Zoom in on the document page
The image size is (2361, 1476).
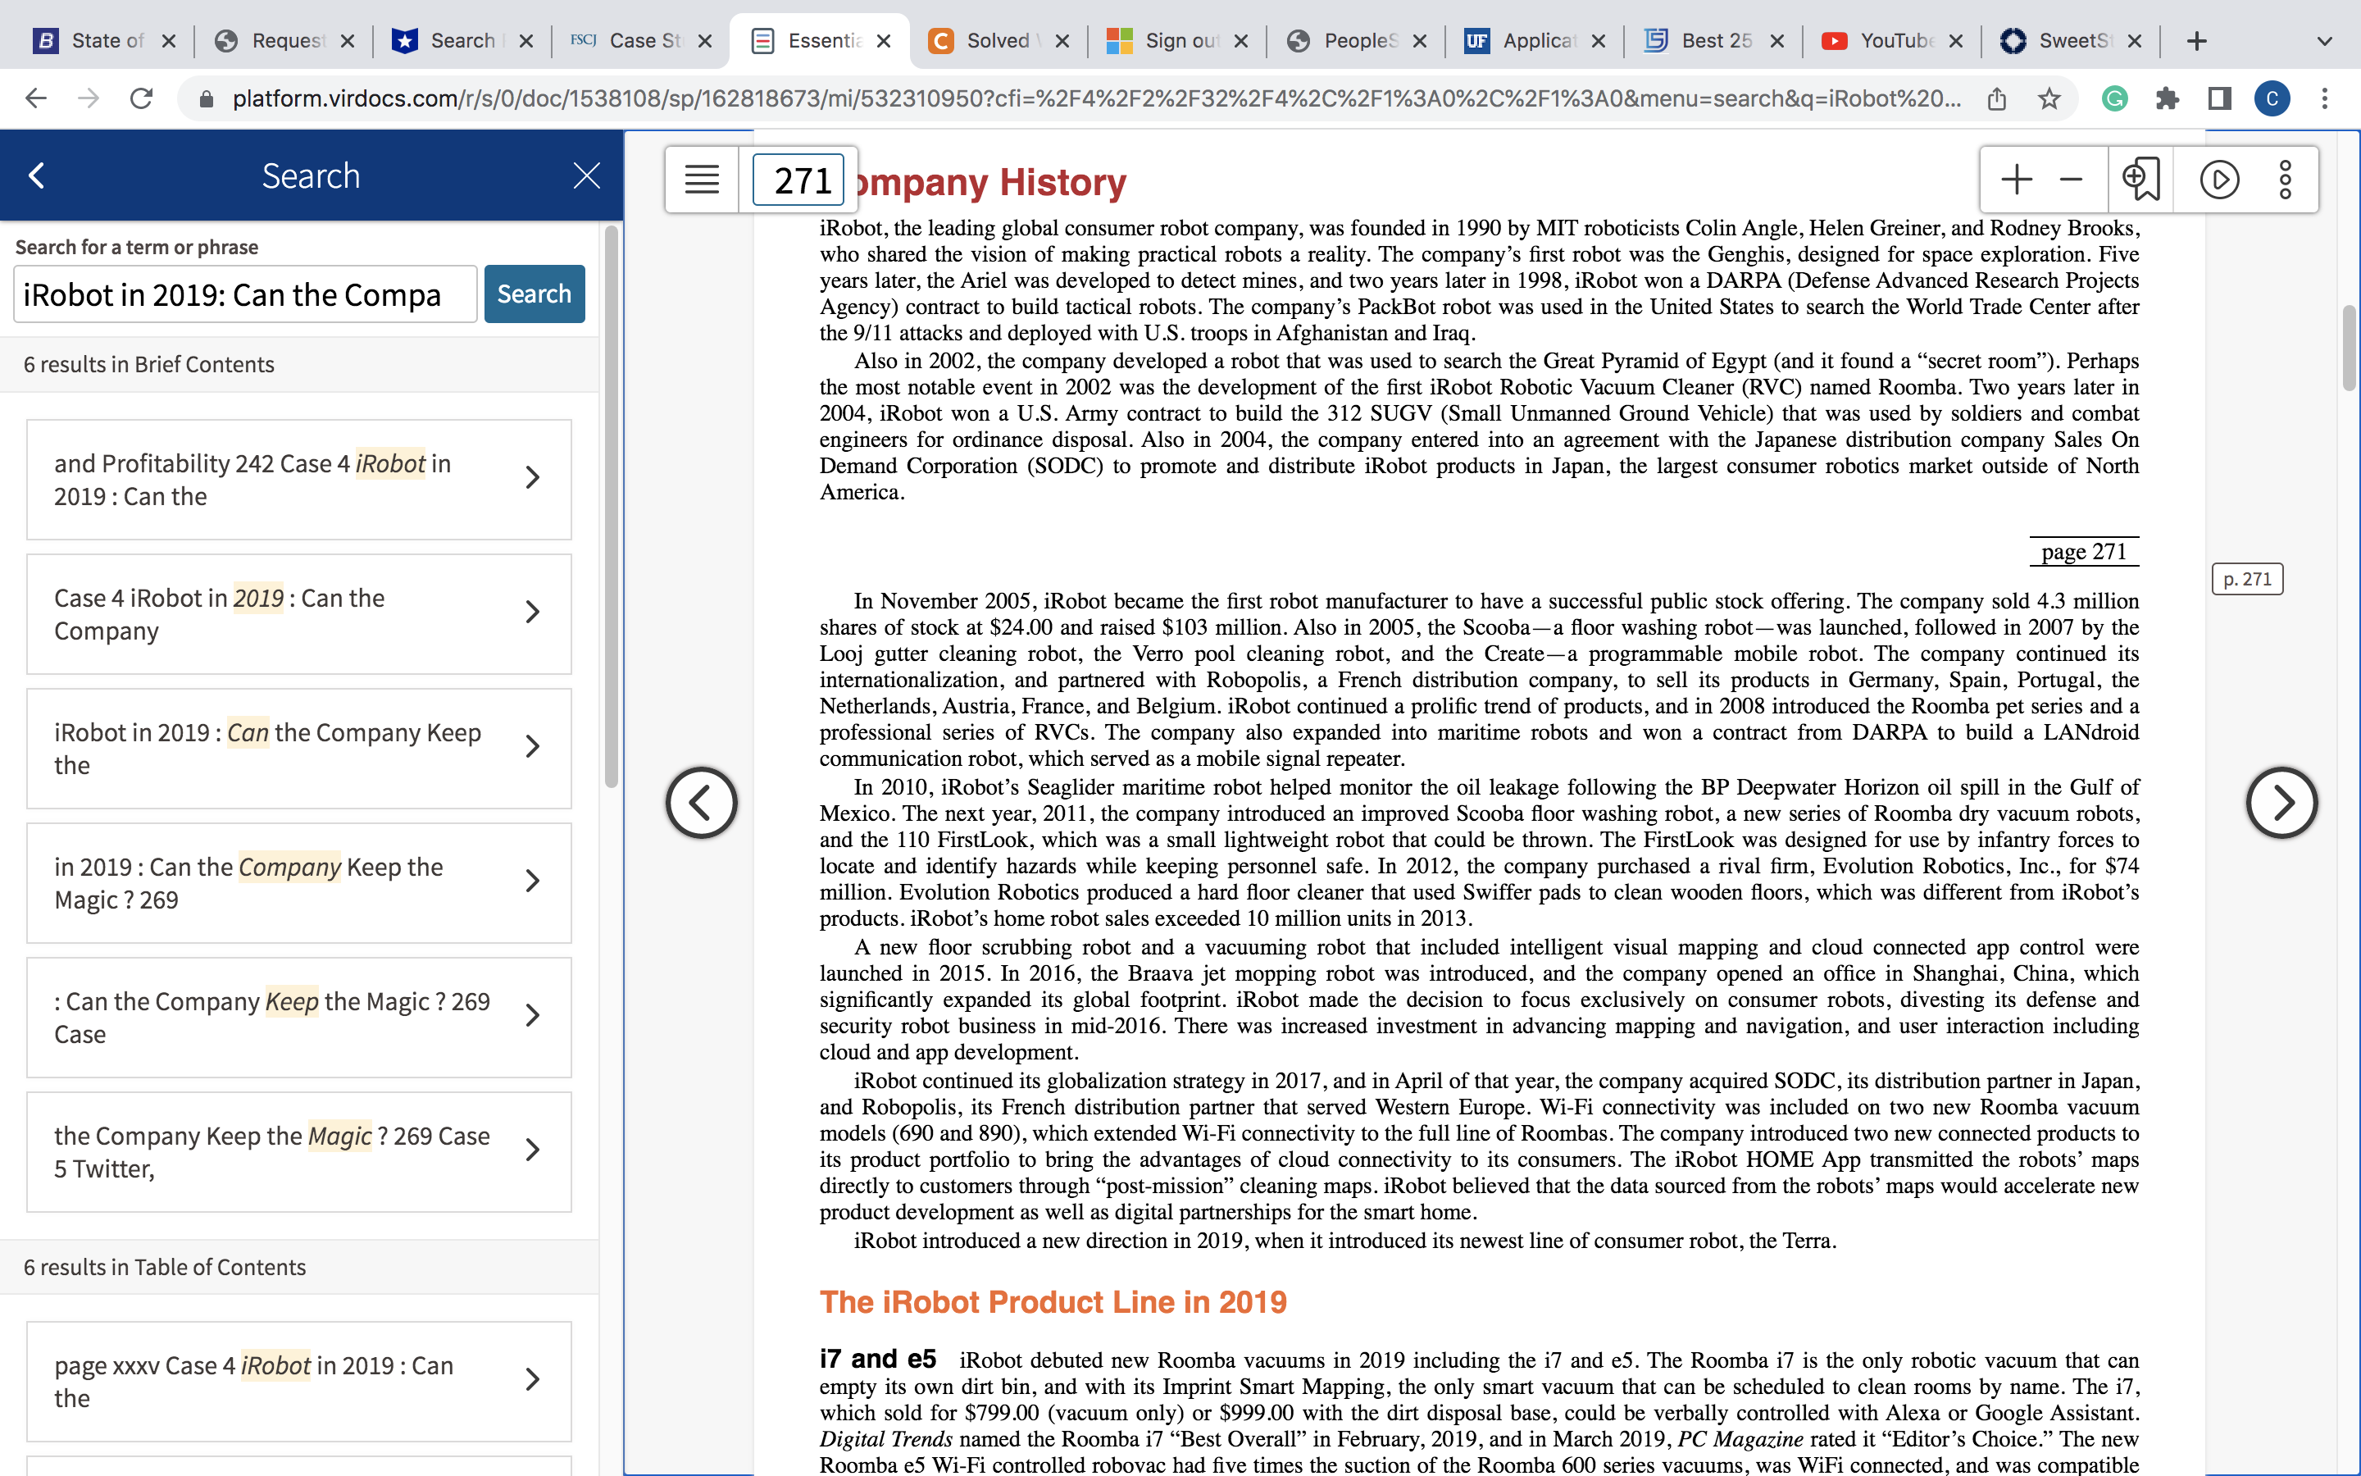pos(2016,180)
